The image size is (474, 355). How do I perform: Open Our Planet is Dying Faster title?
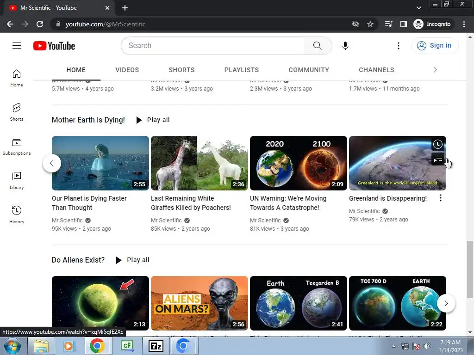pos(89,203)
